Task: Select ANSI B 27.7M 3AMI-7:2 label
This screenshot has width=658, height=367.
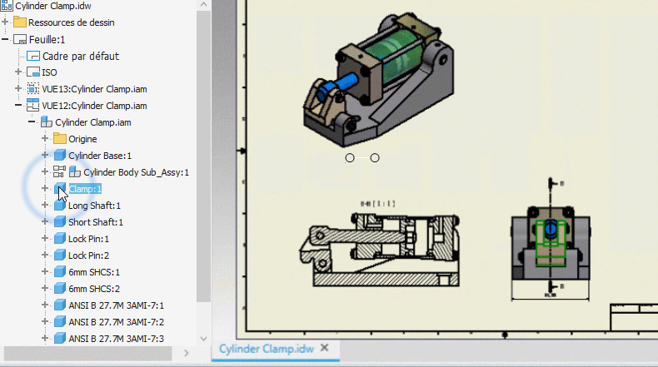Action: 117,322
